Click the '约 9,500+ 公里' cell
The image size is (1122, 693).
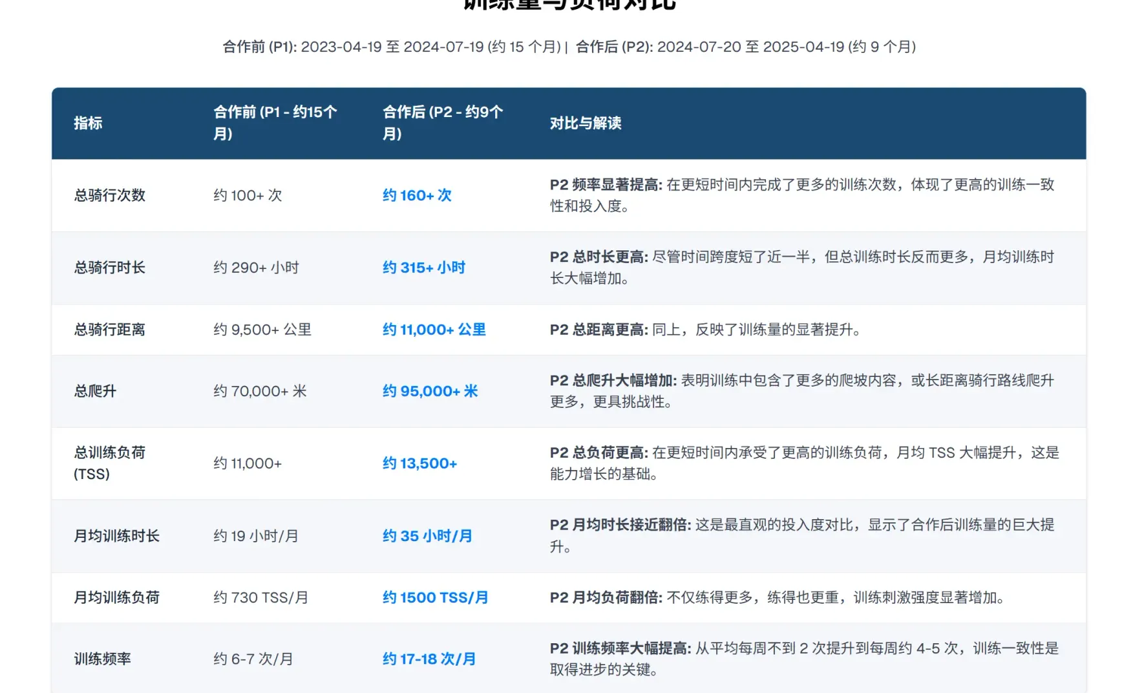pyautogui.click(x=262, y=330)
